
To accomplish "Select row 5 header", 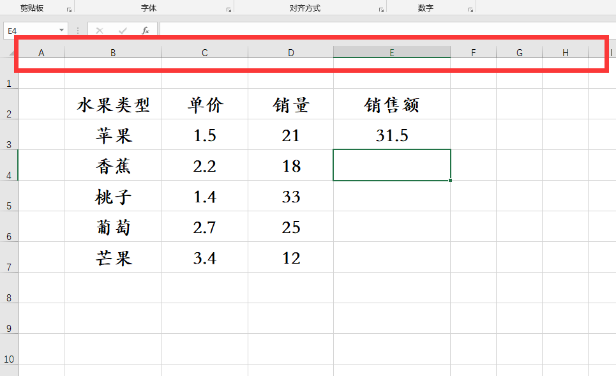I will click(9, 196).
